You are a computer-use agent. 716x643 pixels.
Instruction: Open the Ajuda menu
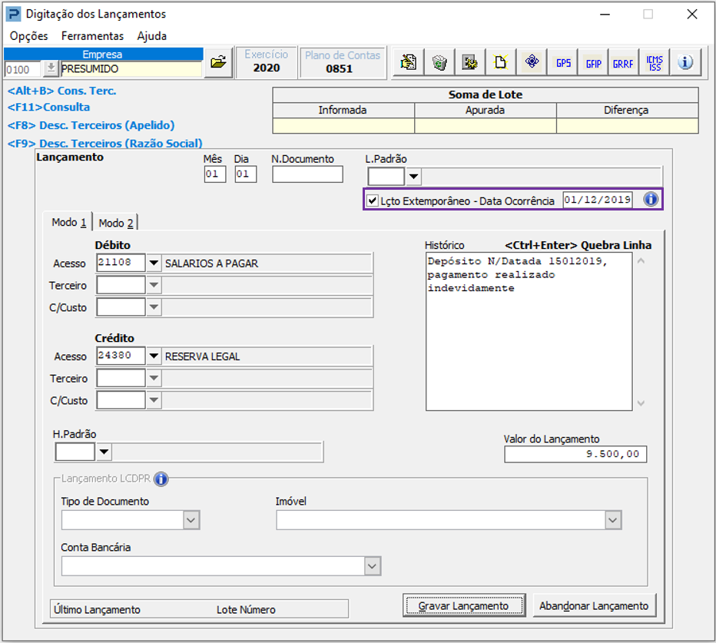(x=151, y=35)
